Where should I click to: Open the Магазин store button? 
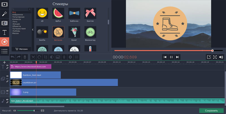click(x=21, y=49)
